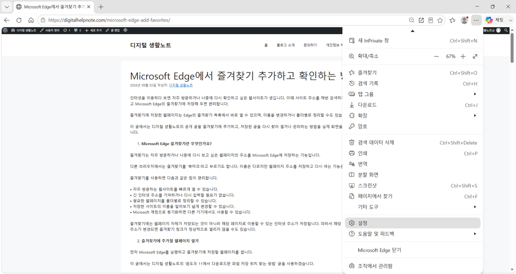View site information lock icon in address bar
Screen dimensions: 516x274
point(43,20)
